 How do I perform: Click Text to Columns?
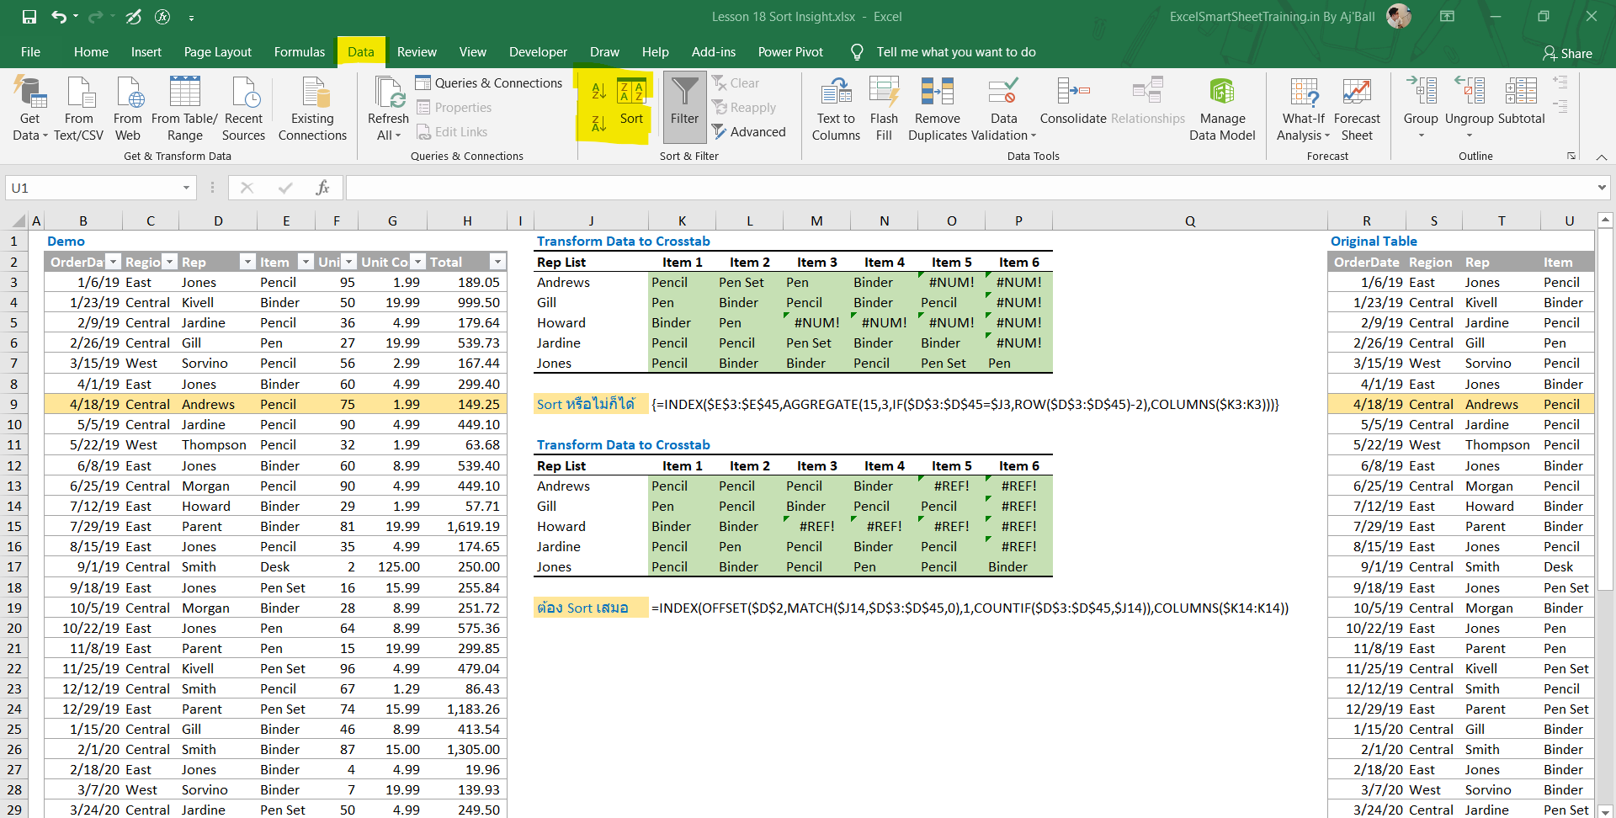pos(836,109)
